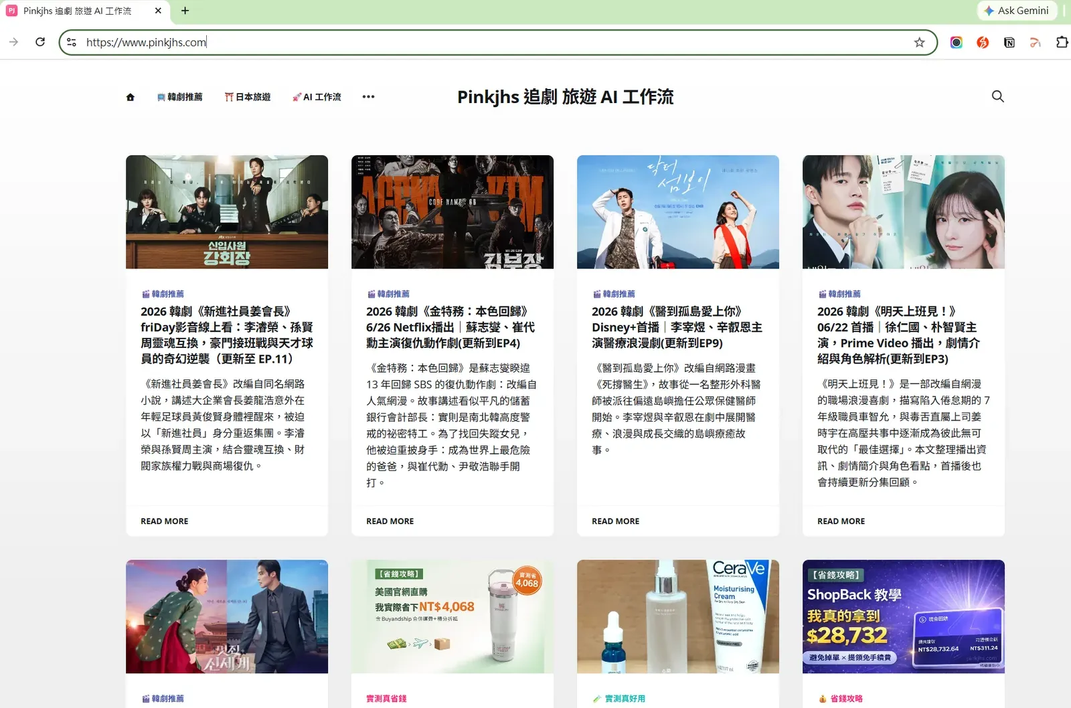Image resolution: width=1071 pixels, height=708 pixels.
Task: Open 韓劇推薦 navigation menu item
Action: (x=179, y=97)
